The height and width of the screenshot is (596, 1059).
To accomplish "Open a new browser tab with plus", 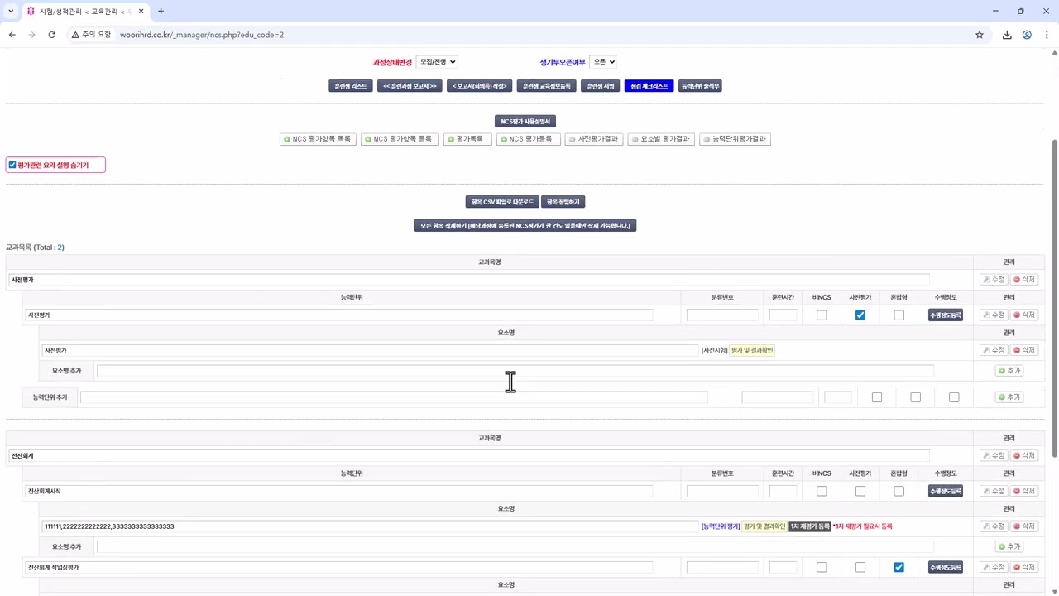I will pyautogui.click(x=161, y=11).
